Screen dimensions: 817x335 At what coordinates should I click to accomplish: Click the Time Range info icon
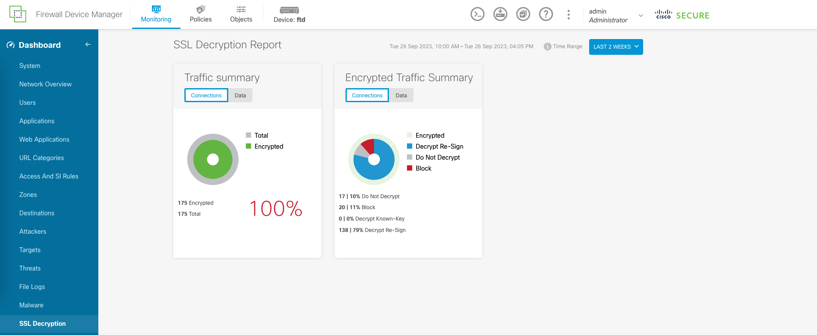pyautogui.click(x=547, y=46)
